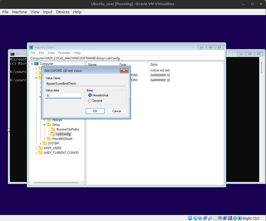Maximize the Registry Editor window
Image resolution: width=266 pixels, height=221 pixels.
tap(210, 47)
